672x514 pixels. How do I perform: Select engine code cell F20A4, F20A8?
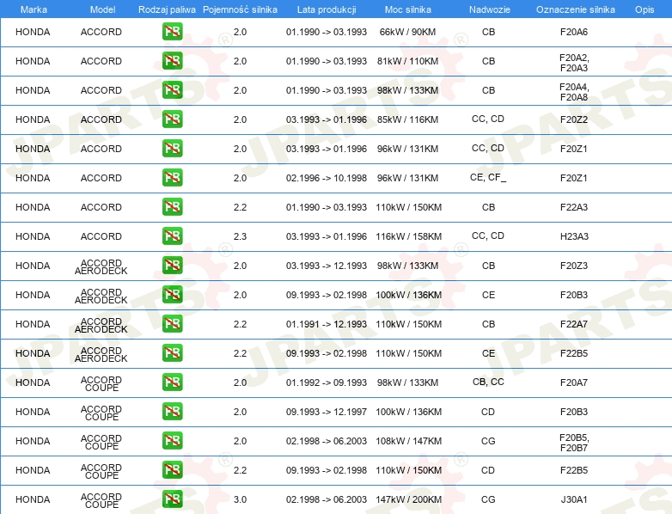(574, 92)
